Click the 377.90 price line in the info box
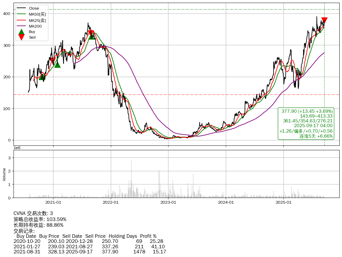Screen dimensions: 342x257 (307, 111)
